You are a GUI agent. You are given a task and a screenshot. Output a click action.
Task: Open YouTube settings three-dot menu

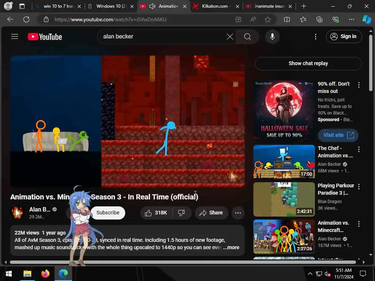click(x=315, y=37)
